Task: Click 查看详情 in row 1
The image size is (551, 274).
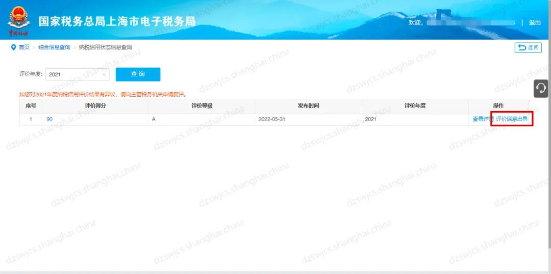Action: (x=483, y=119)
